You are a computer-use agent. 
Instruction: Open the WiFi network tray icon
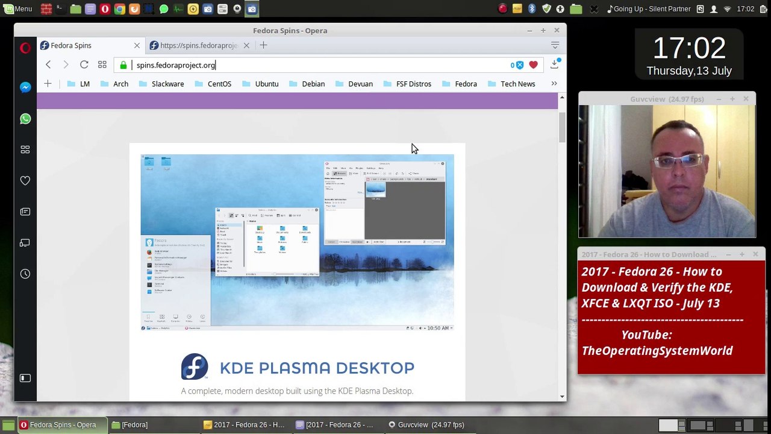click(727, 9)
